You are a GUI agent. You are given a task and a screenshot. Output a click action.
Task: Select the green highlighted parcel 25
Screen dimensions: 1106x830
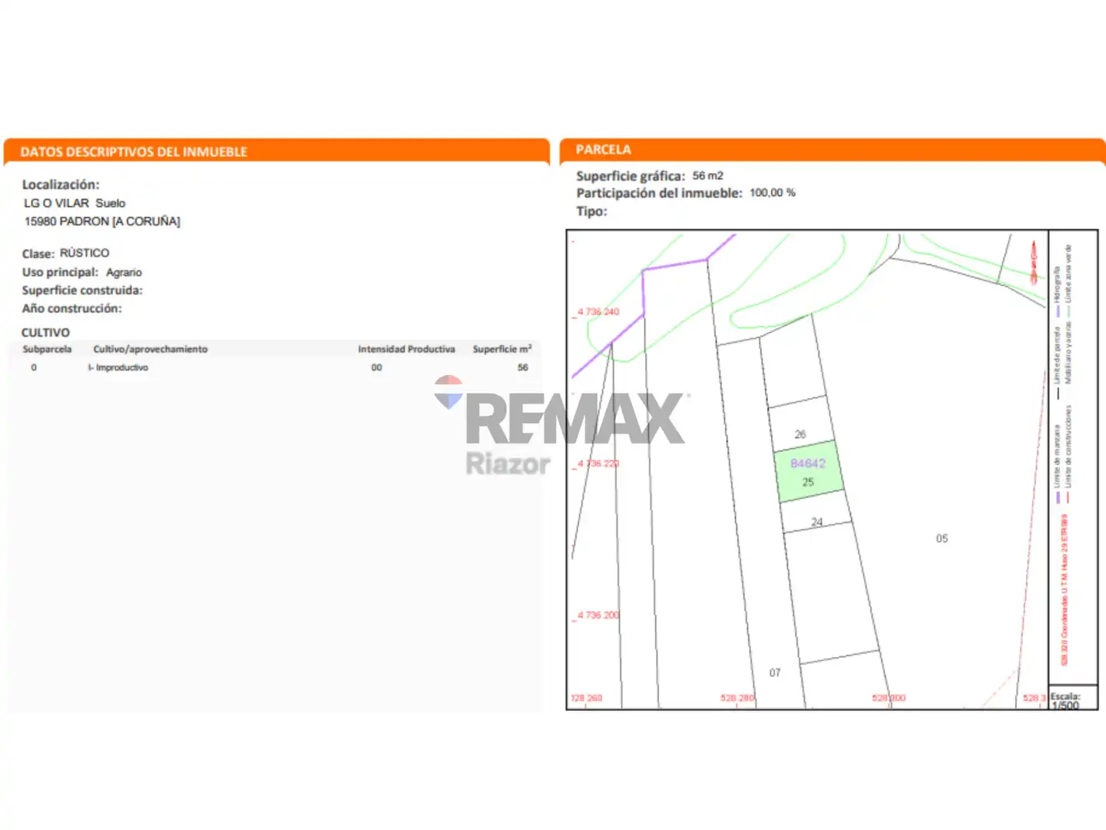tap(810, 472)
